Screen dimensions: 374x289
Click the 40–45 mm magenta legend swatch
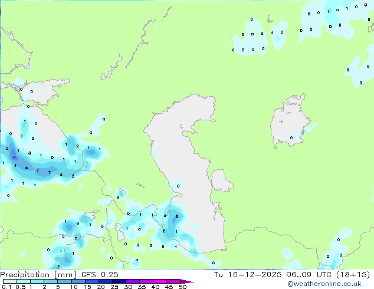160,281
